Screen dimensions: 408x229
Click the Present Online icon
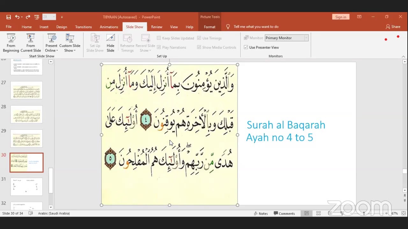pos(51,38)
